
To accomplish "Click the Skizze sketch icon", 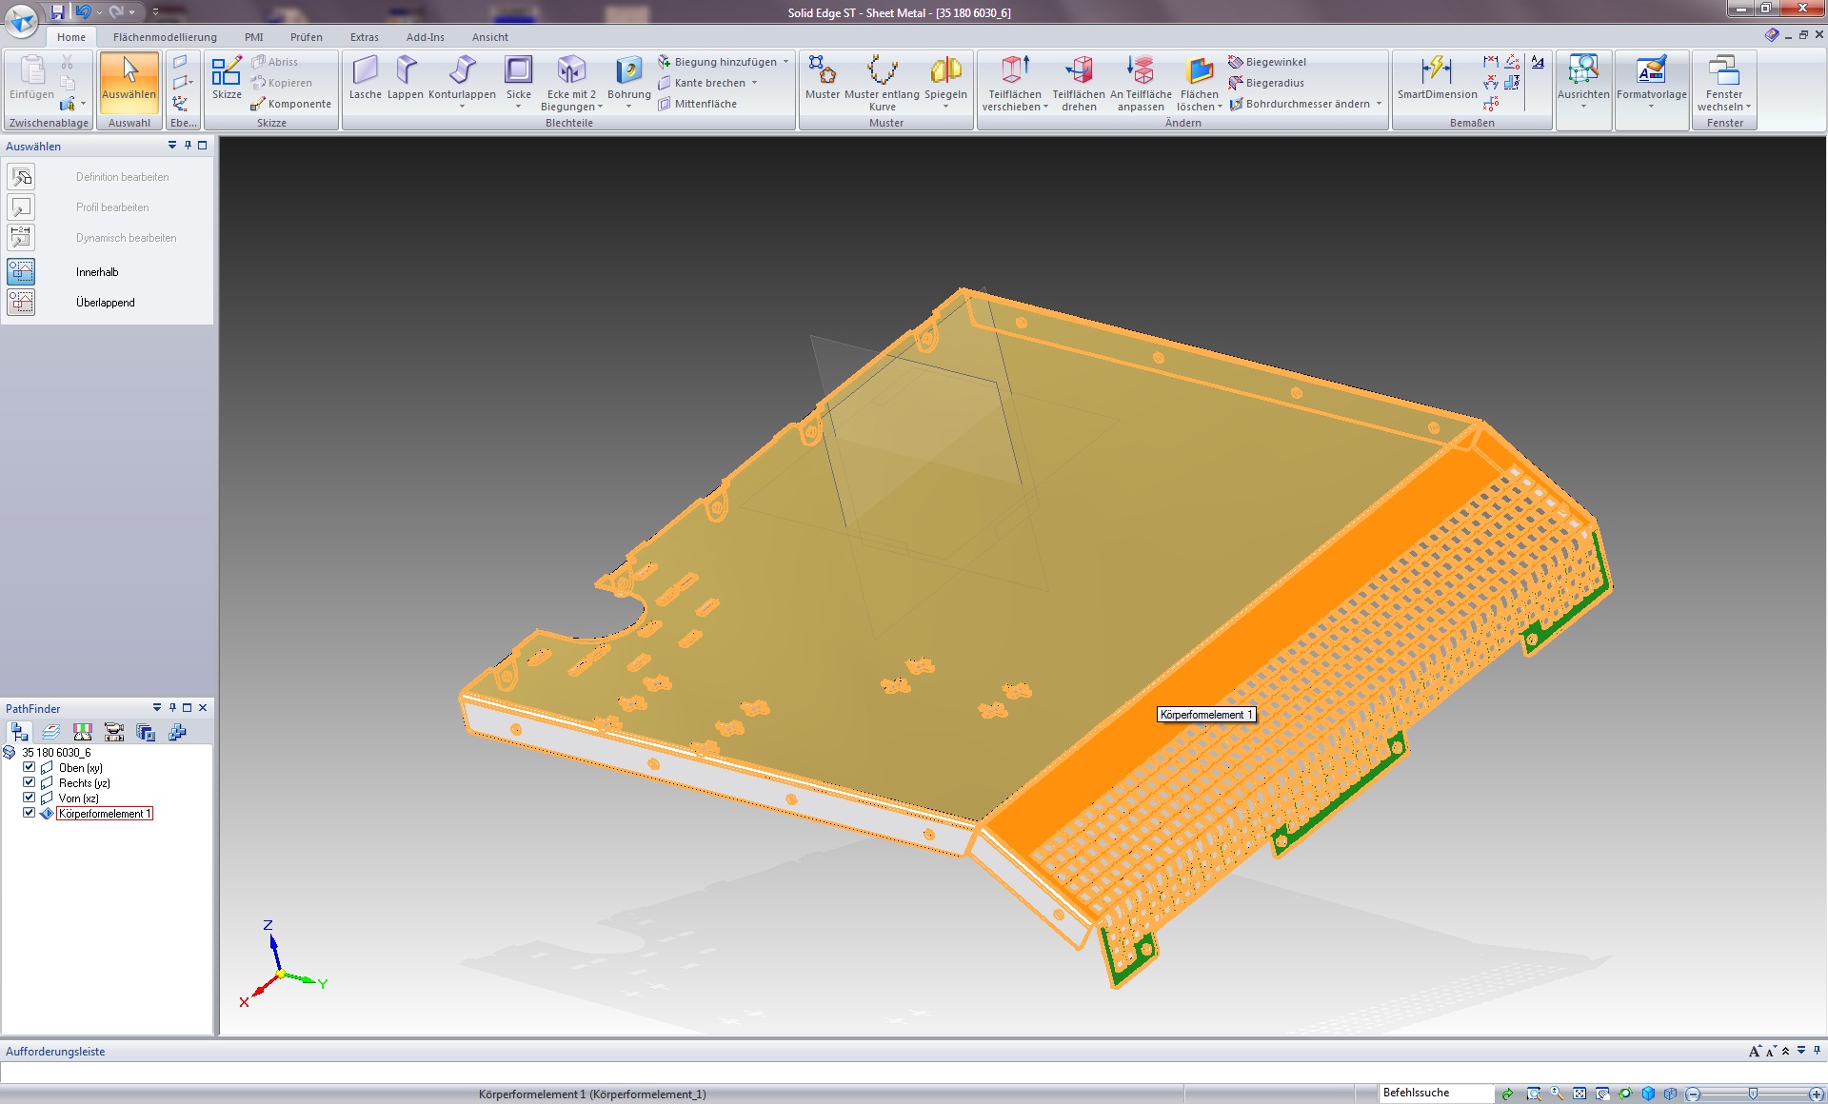I will coord(227,71).
